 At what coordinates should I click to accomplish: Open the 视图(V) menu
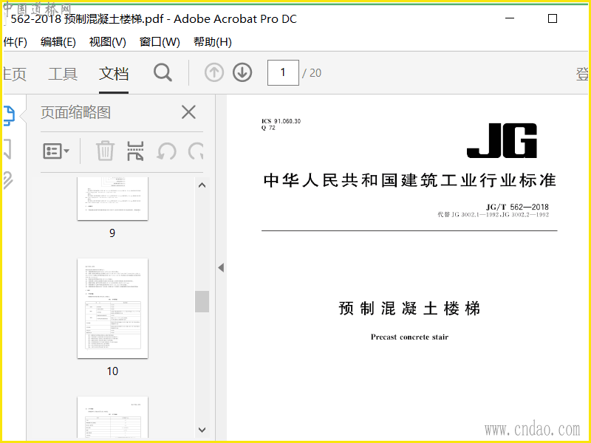tap(107, 42)
